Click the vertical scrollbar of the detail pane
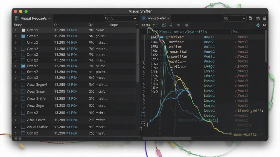Image resolution: width=280 pixels, height=157 pixels. [x=266, y=46]
